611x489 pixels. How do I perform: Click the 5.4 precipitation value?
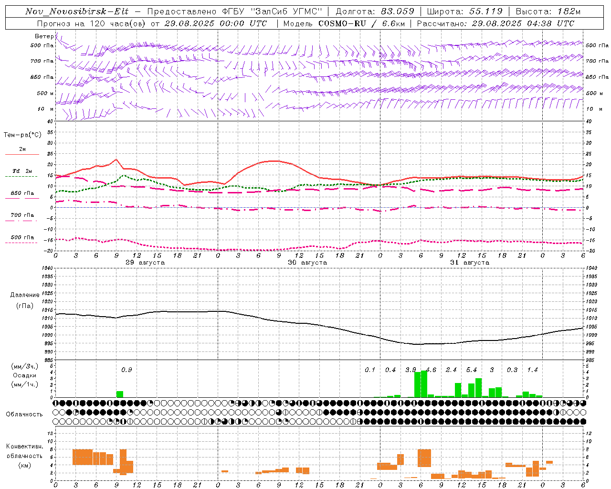click(472, 370)
